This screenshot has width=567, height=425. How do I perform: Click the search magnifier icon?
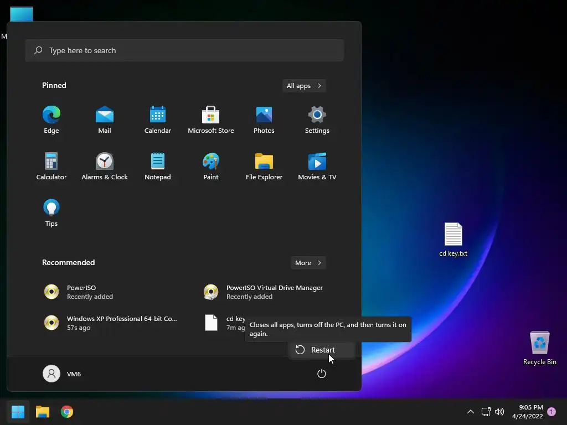38,50
